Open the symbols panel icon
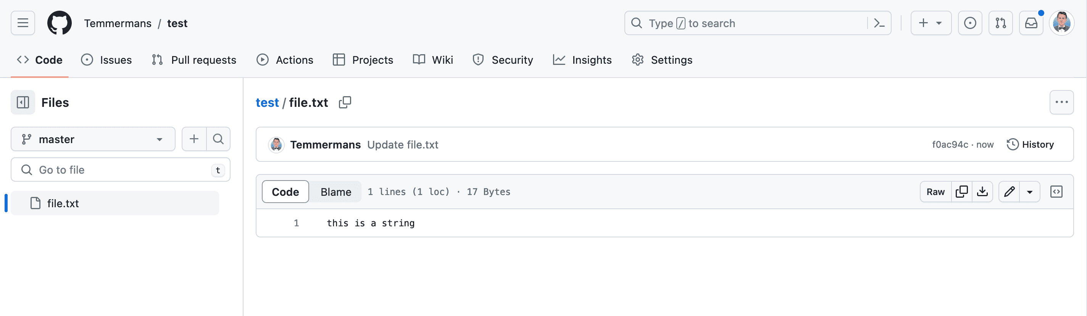1087x316 pixels. [1056, 192]
